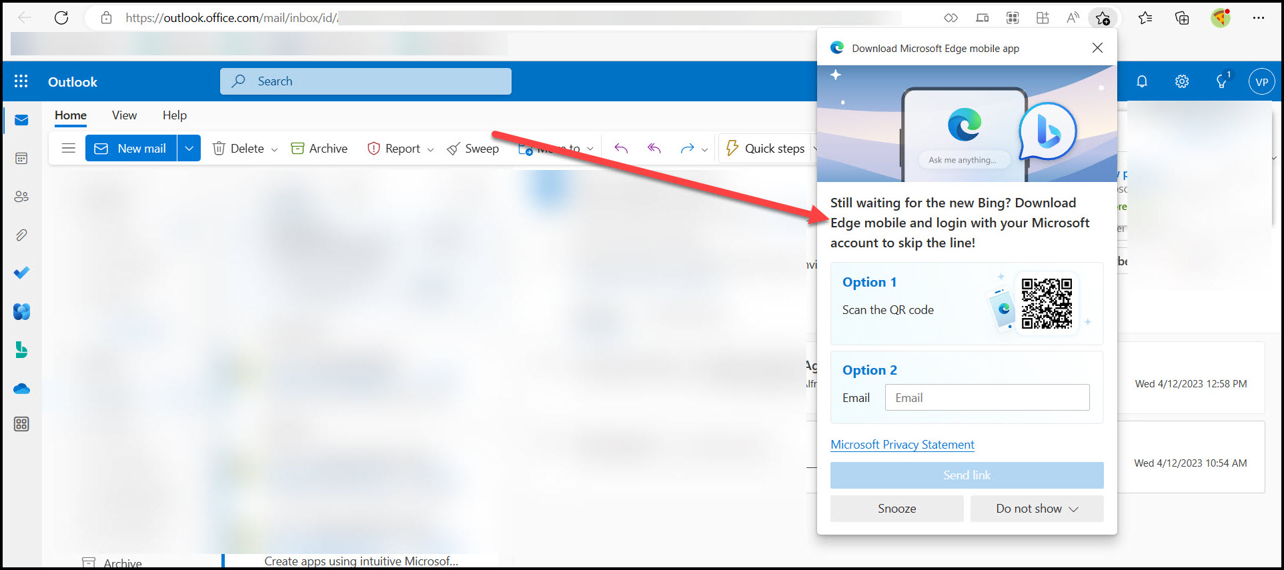Expand the New mail dropdown arrow

coord(189,149)
